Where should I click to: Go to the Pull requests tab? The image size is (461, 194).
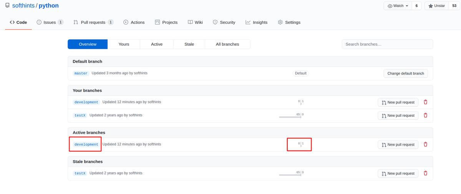pos(93,22)
